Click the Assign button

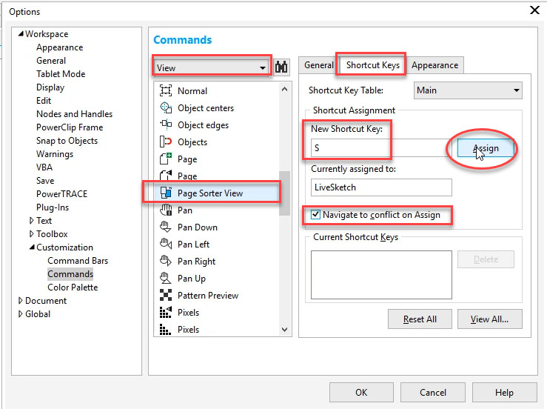486,148
